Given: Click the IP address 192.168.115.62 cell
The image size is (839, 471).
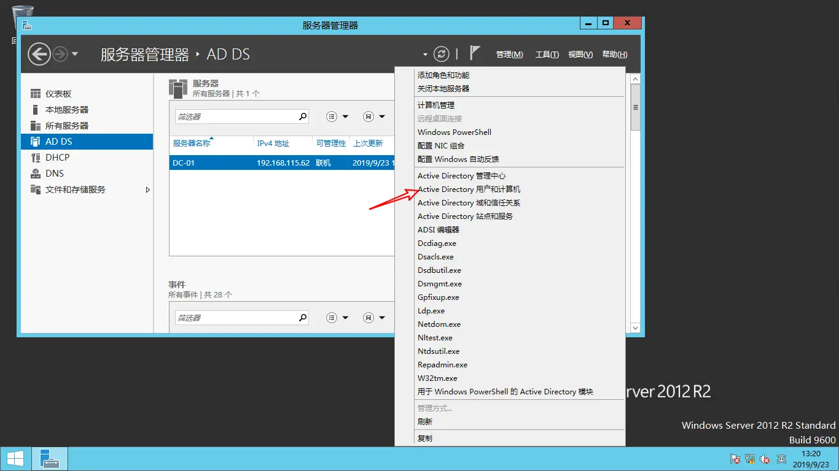Looking at the screenshot, I should tap(283, 163).
